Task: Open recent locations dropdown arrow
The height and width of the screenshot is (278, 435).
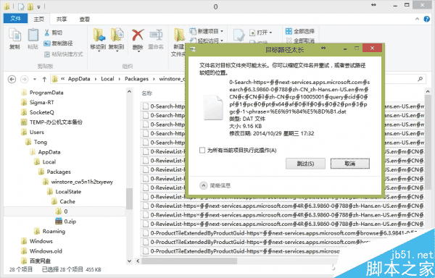Action: [35, 79]
